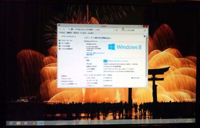Click the shield icon beside システムの詳細設定
This screenshot has height=128, width=200.
coord(59,49)
